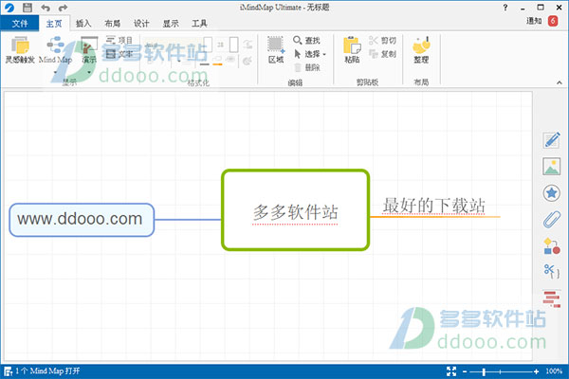569x379 pixels.
Task: Expand the 演示 dropdown arrow
Action: coord(89,72)
